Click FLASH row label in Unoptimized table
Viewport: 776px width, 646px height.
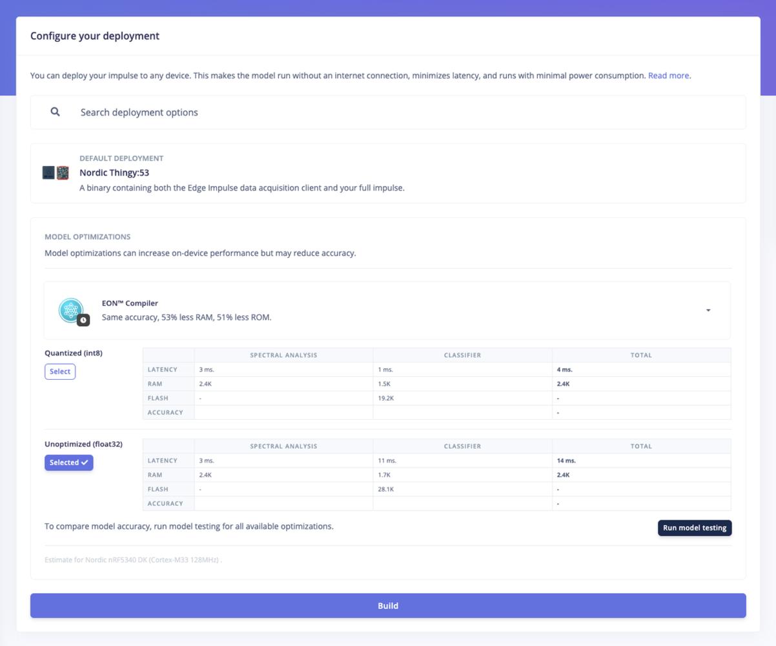click(158, 489)
